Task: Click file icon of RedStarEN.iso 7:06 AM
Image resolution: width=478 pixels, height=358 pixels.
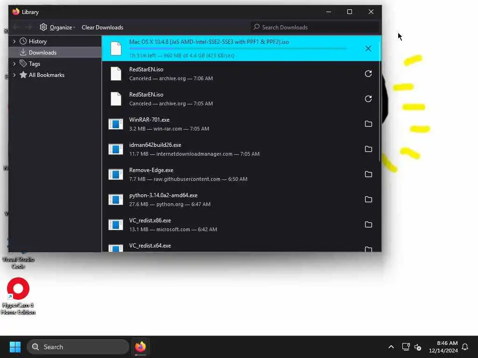Action: point(116,74)
